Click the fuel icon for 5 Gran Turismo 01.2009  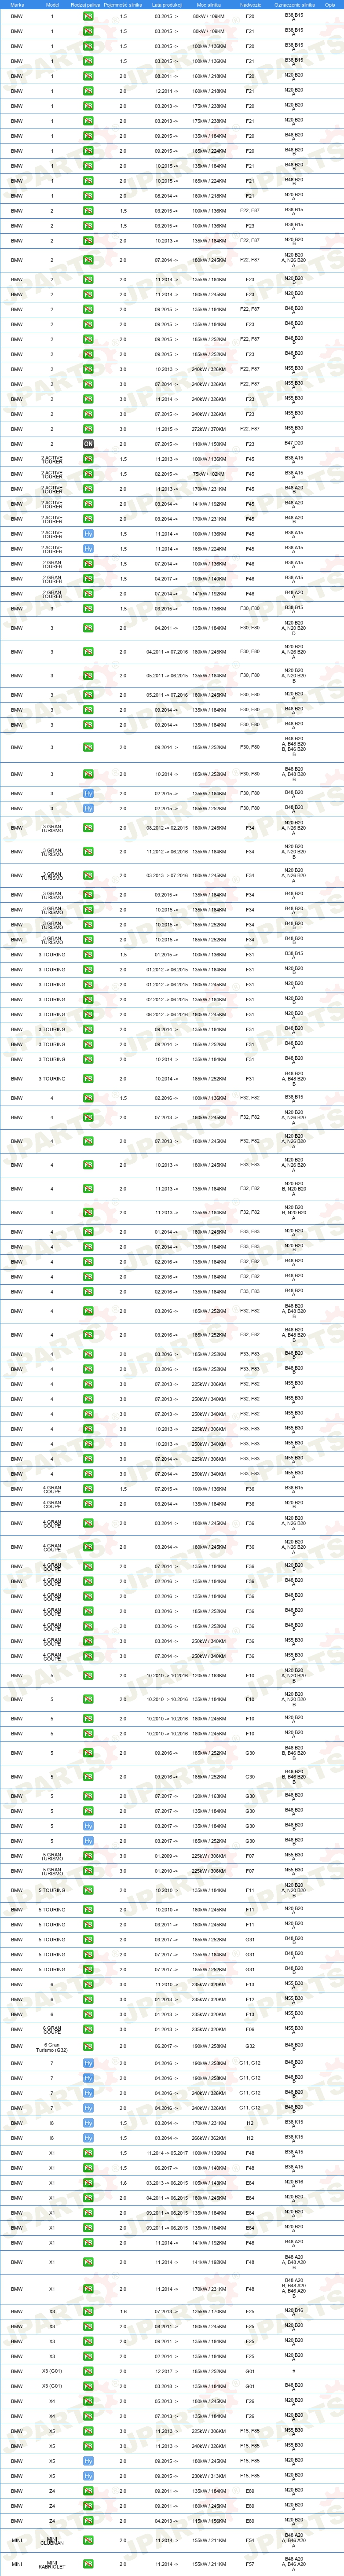[x=88, y=1856]
